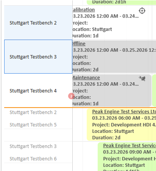
Task: Click the red conflict badge showing 2
Action: pyautogui.click(x=71, y=96)
